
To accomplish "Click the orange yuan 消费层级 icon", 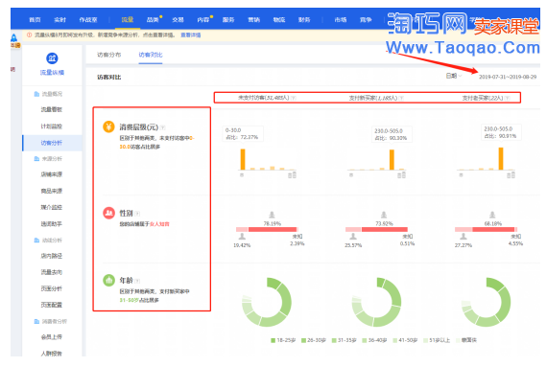I will [108, 126].
